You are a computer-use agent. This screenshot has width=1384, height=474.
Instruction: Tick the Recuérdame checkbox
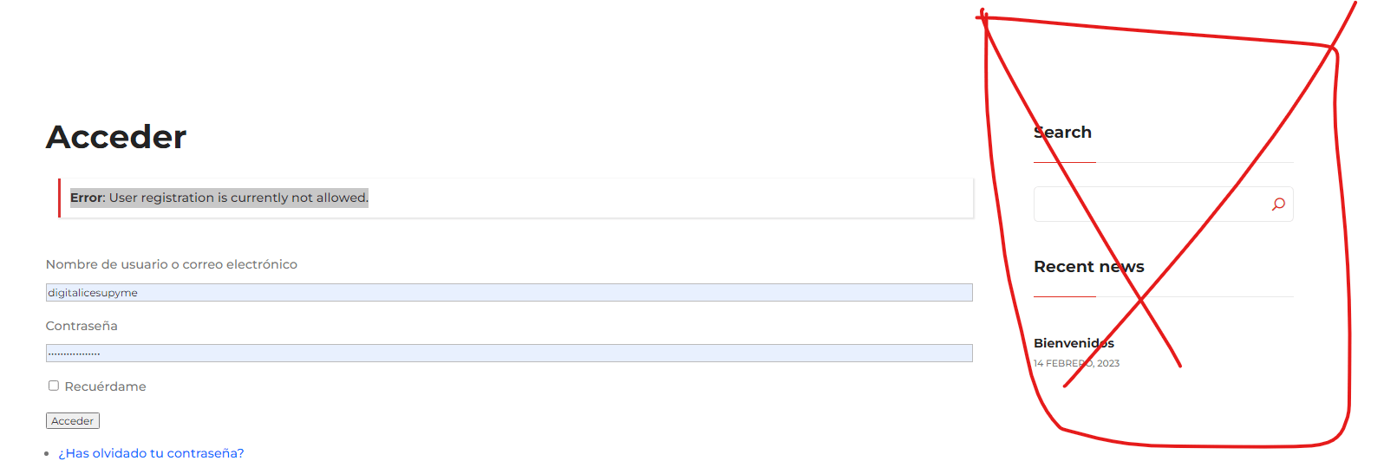pyautogui.click(x=54, y=386)
